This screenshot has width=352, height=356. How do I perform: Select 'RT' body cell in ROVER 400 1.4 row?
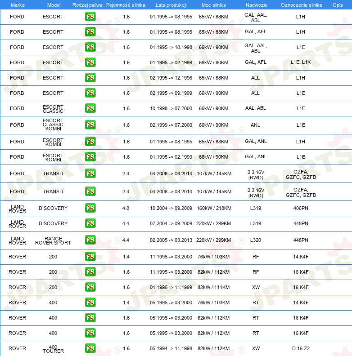click(x=256, y=303)
